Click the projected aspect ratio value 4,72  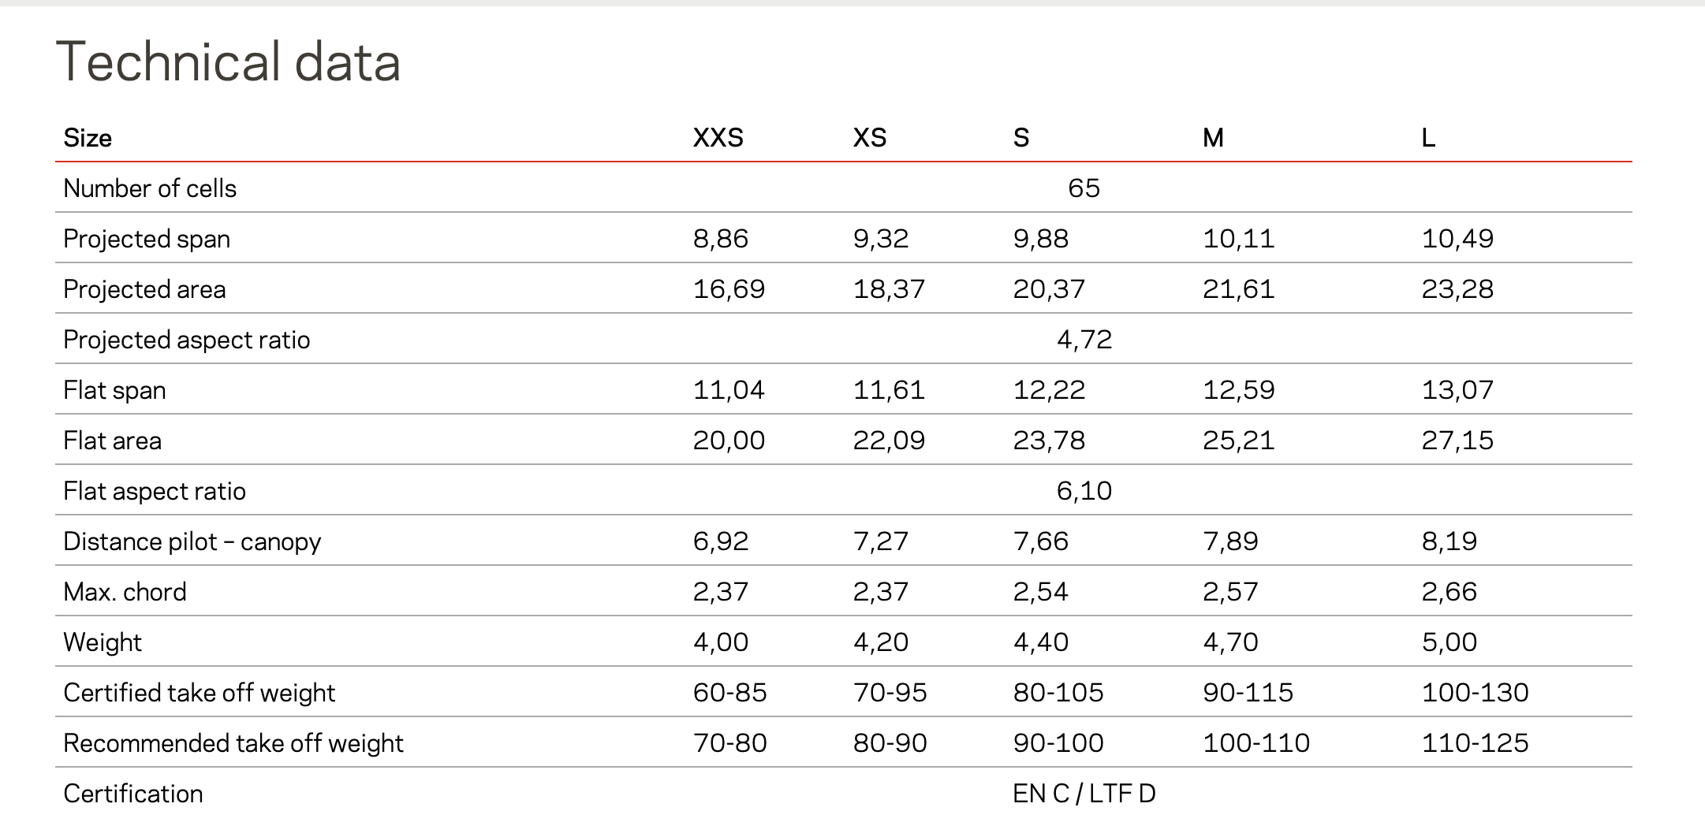(1084, 340)
